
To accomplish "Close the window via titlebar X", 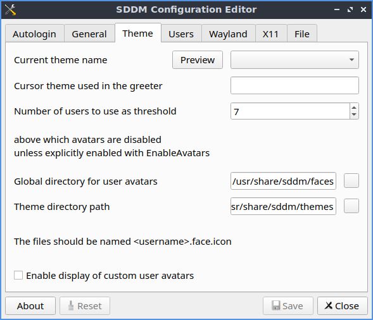I will click(364, 9).
